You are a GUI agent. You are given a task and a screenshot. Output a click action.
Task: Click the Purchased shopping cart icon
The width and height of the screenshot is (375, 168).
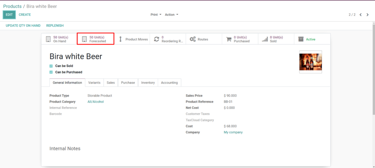pos(229,39)
